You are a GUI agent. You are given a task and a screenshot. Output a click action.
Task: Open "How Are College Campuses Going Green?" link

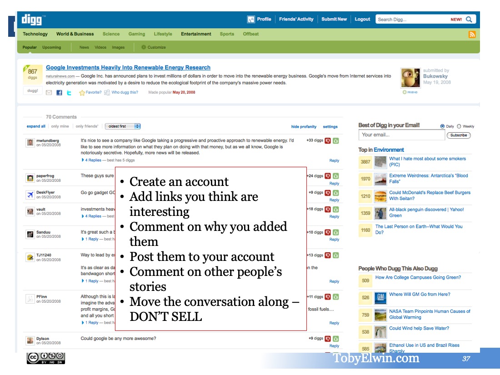pos(418,277)
